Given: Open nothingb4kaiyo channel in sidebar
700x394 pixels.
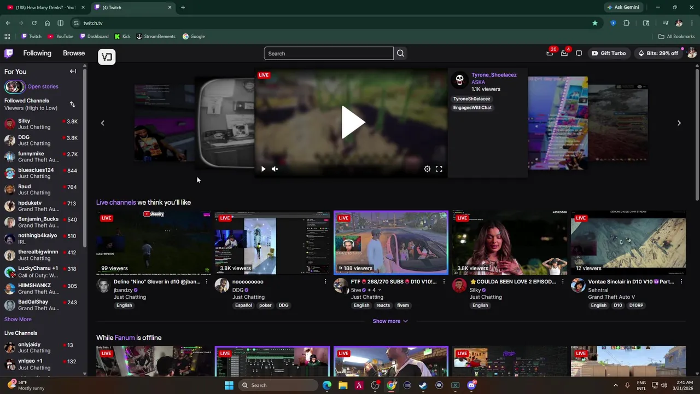Looking at the screenshot, I should (x=42, y=239).
